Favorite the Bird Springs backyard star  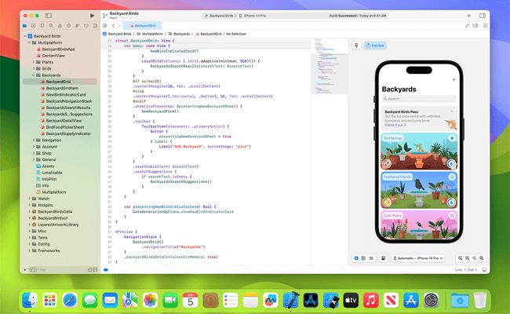point(451,139)
